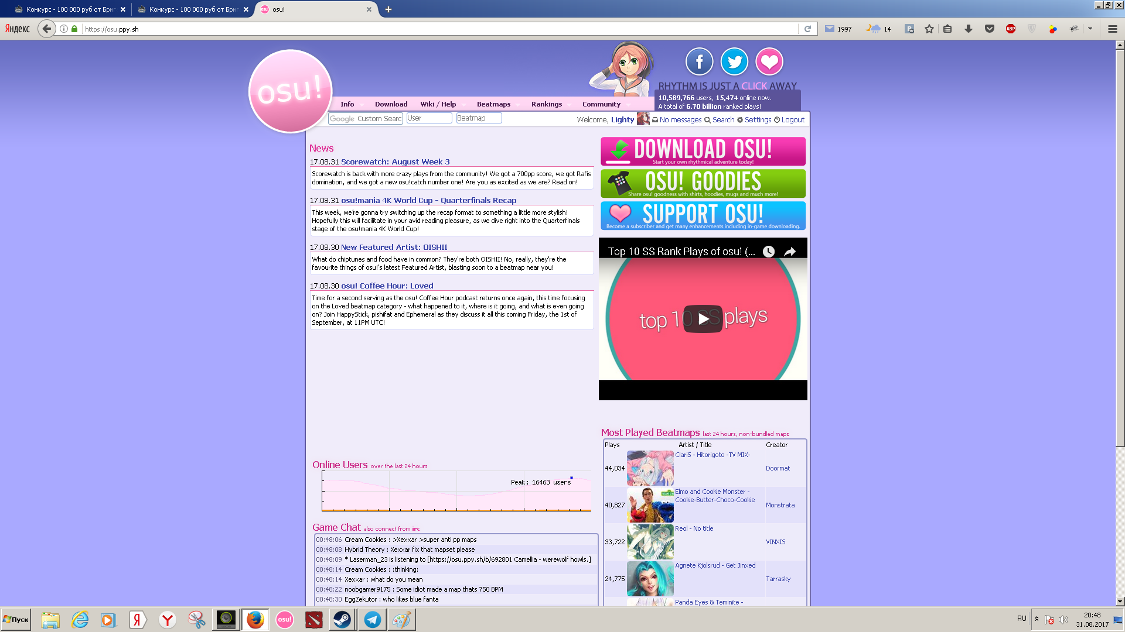The height and width of the screenshot is (632, 1125).
Task: Open the Snipping Tool scissors taskbar icon
Action: pos(197,620)
